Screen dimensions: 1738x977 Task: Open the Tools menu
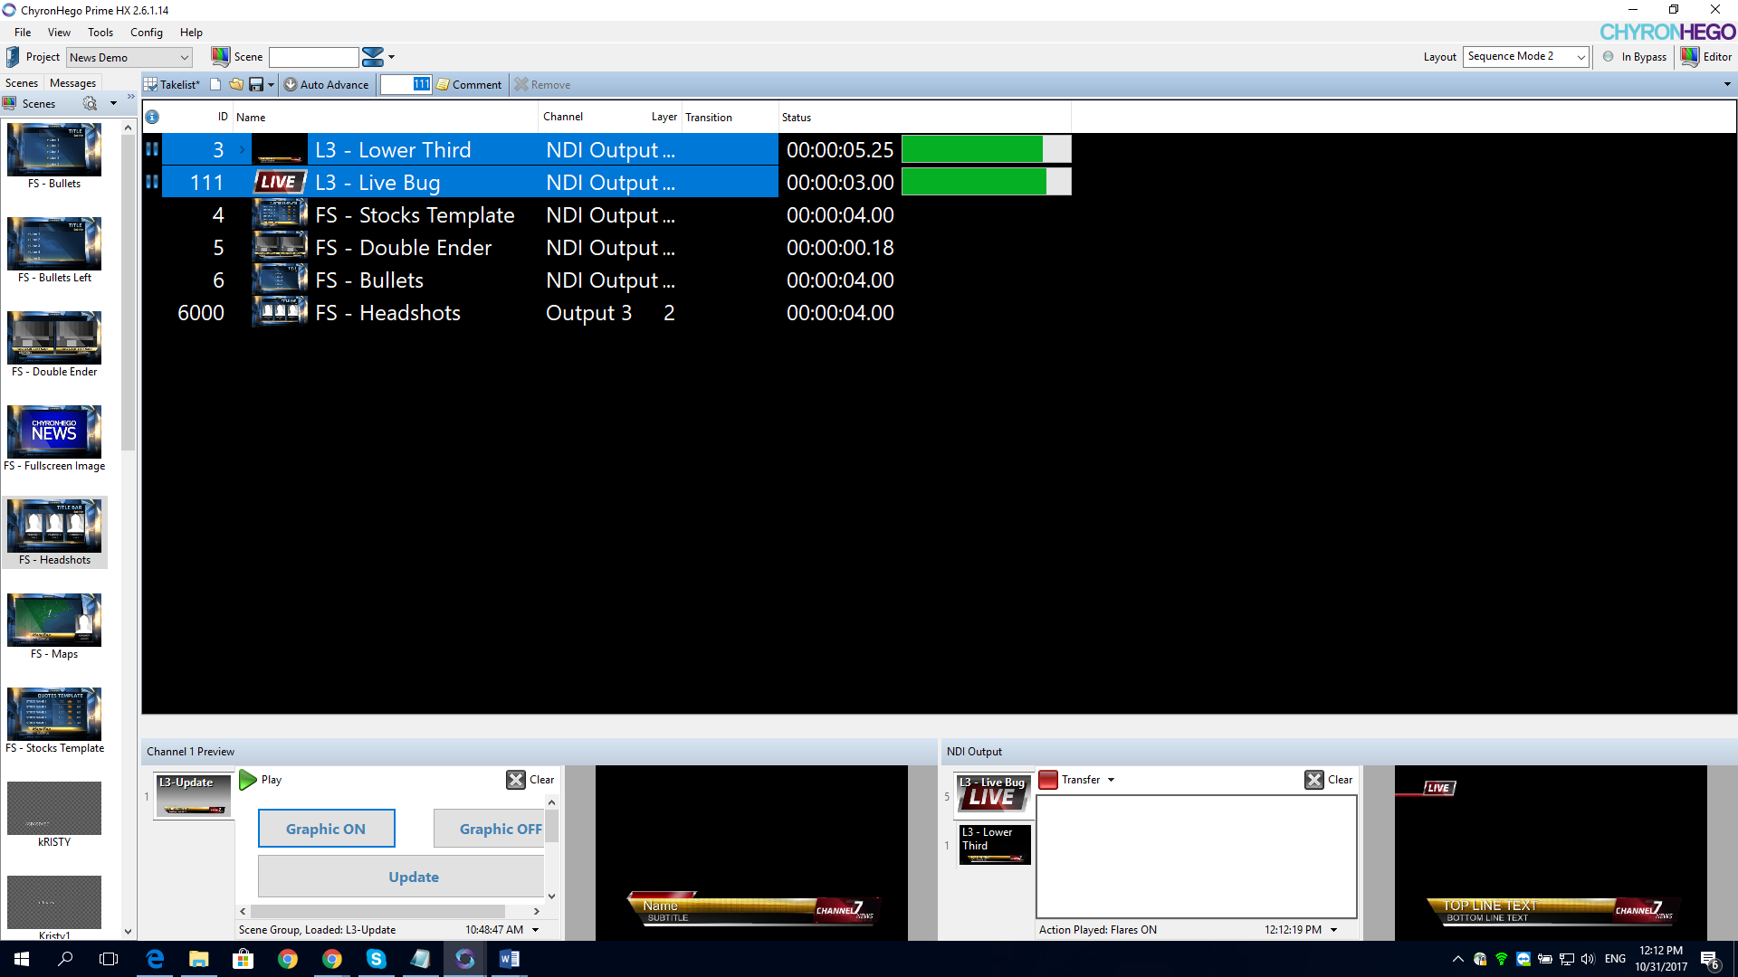(100, 33)
